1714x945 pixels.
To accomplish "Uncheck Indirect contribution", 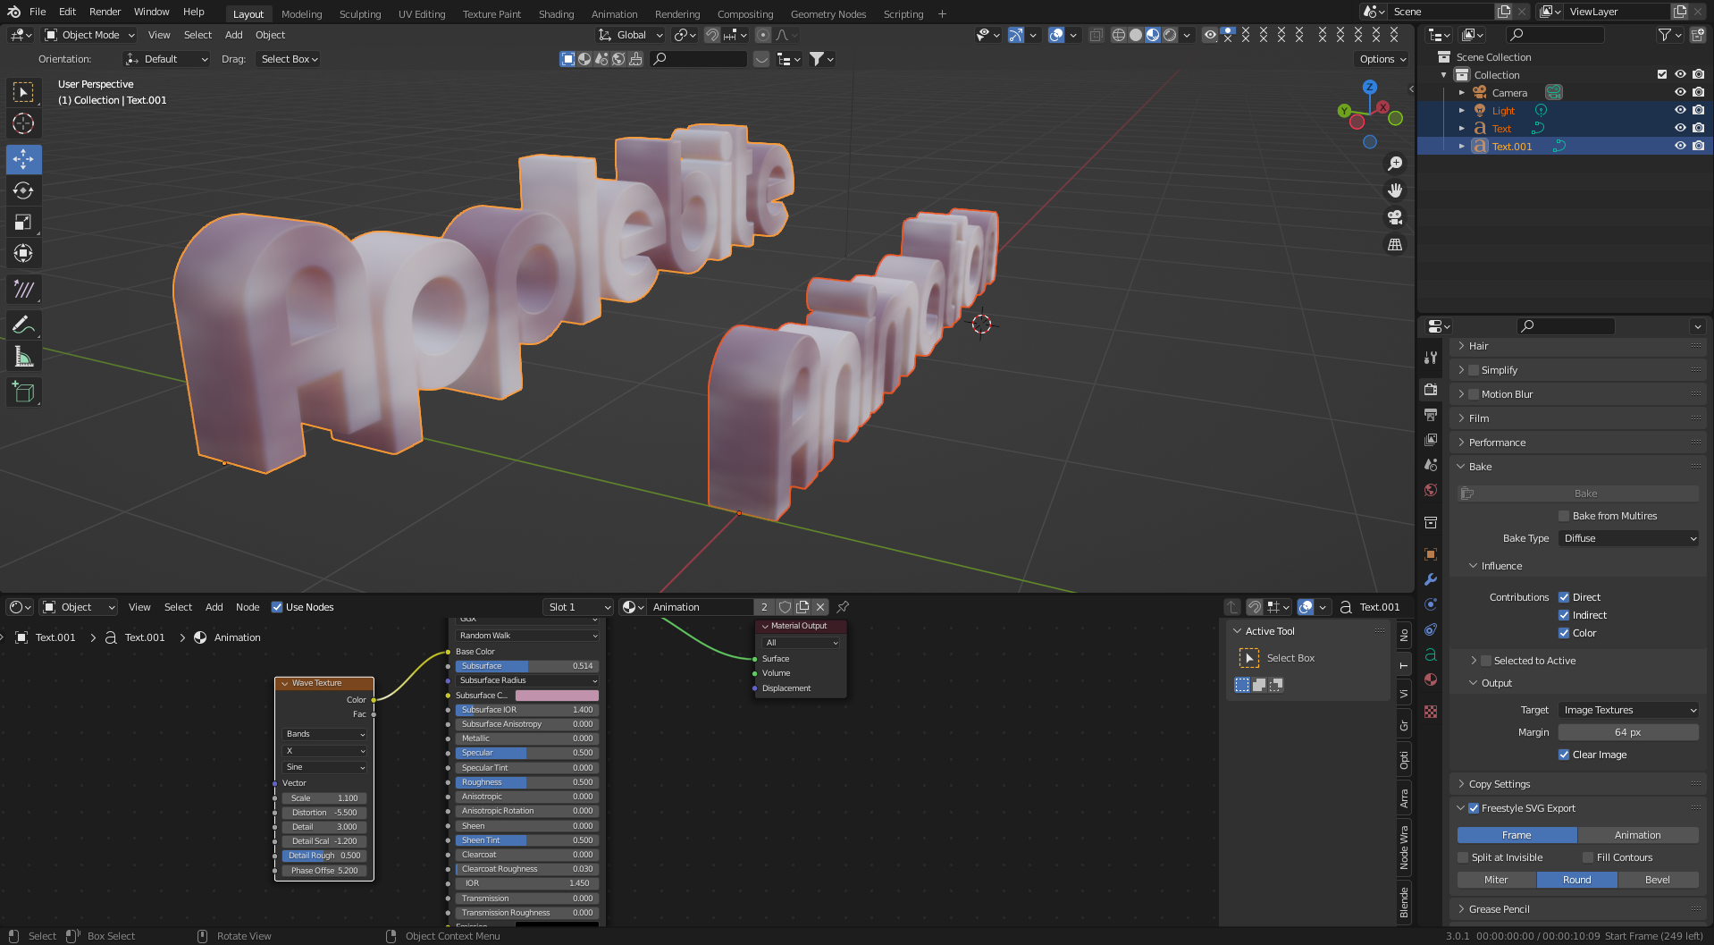I will (x=1564, y=615).
